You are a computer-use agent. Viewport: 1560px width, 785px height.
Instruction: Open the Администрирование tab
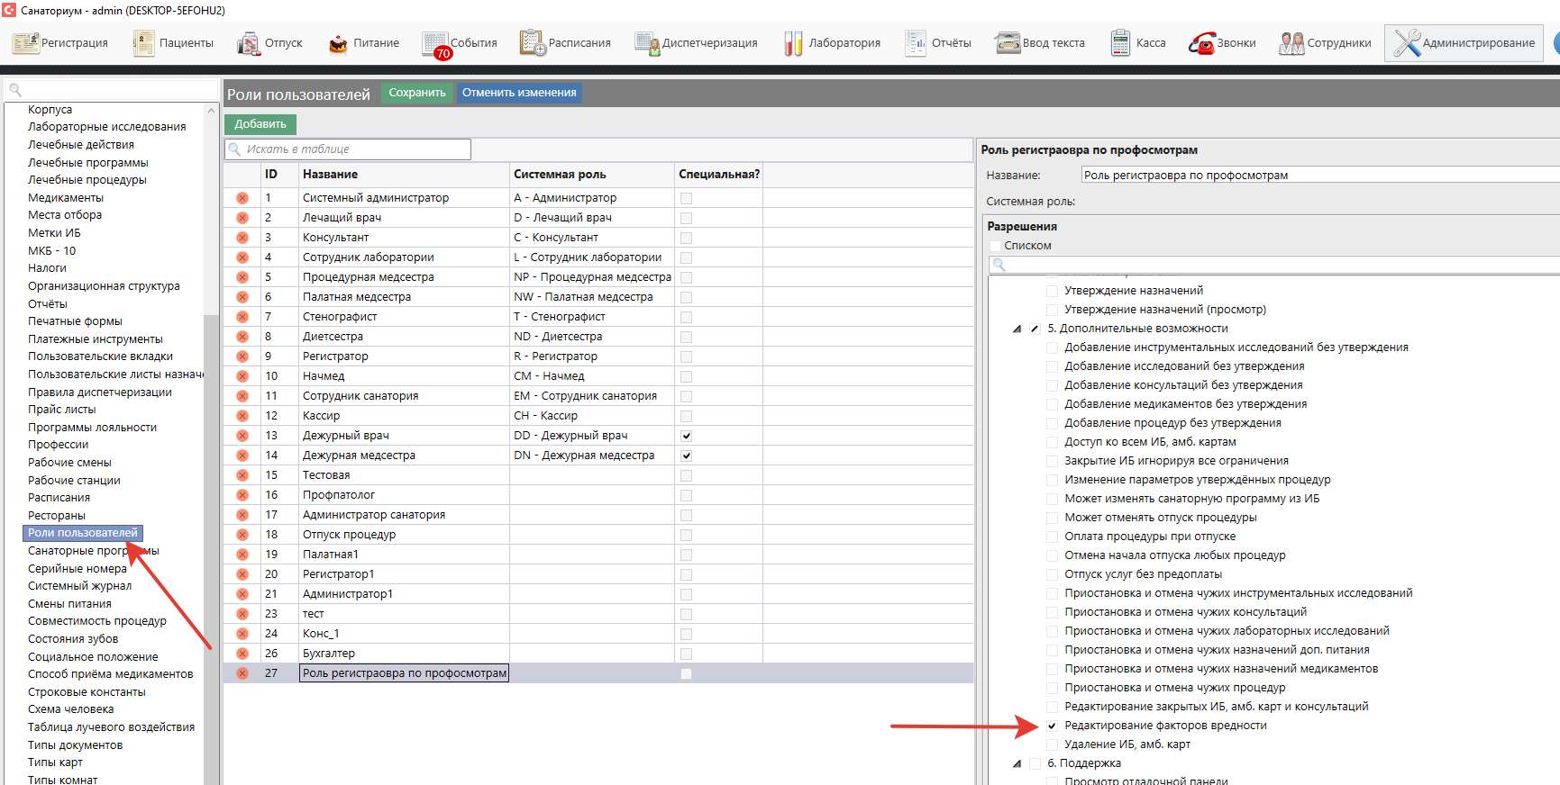1464,43
